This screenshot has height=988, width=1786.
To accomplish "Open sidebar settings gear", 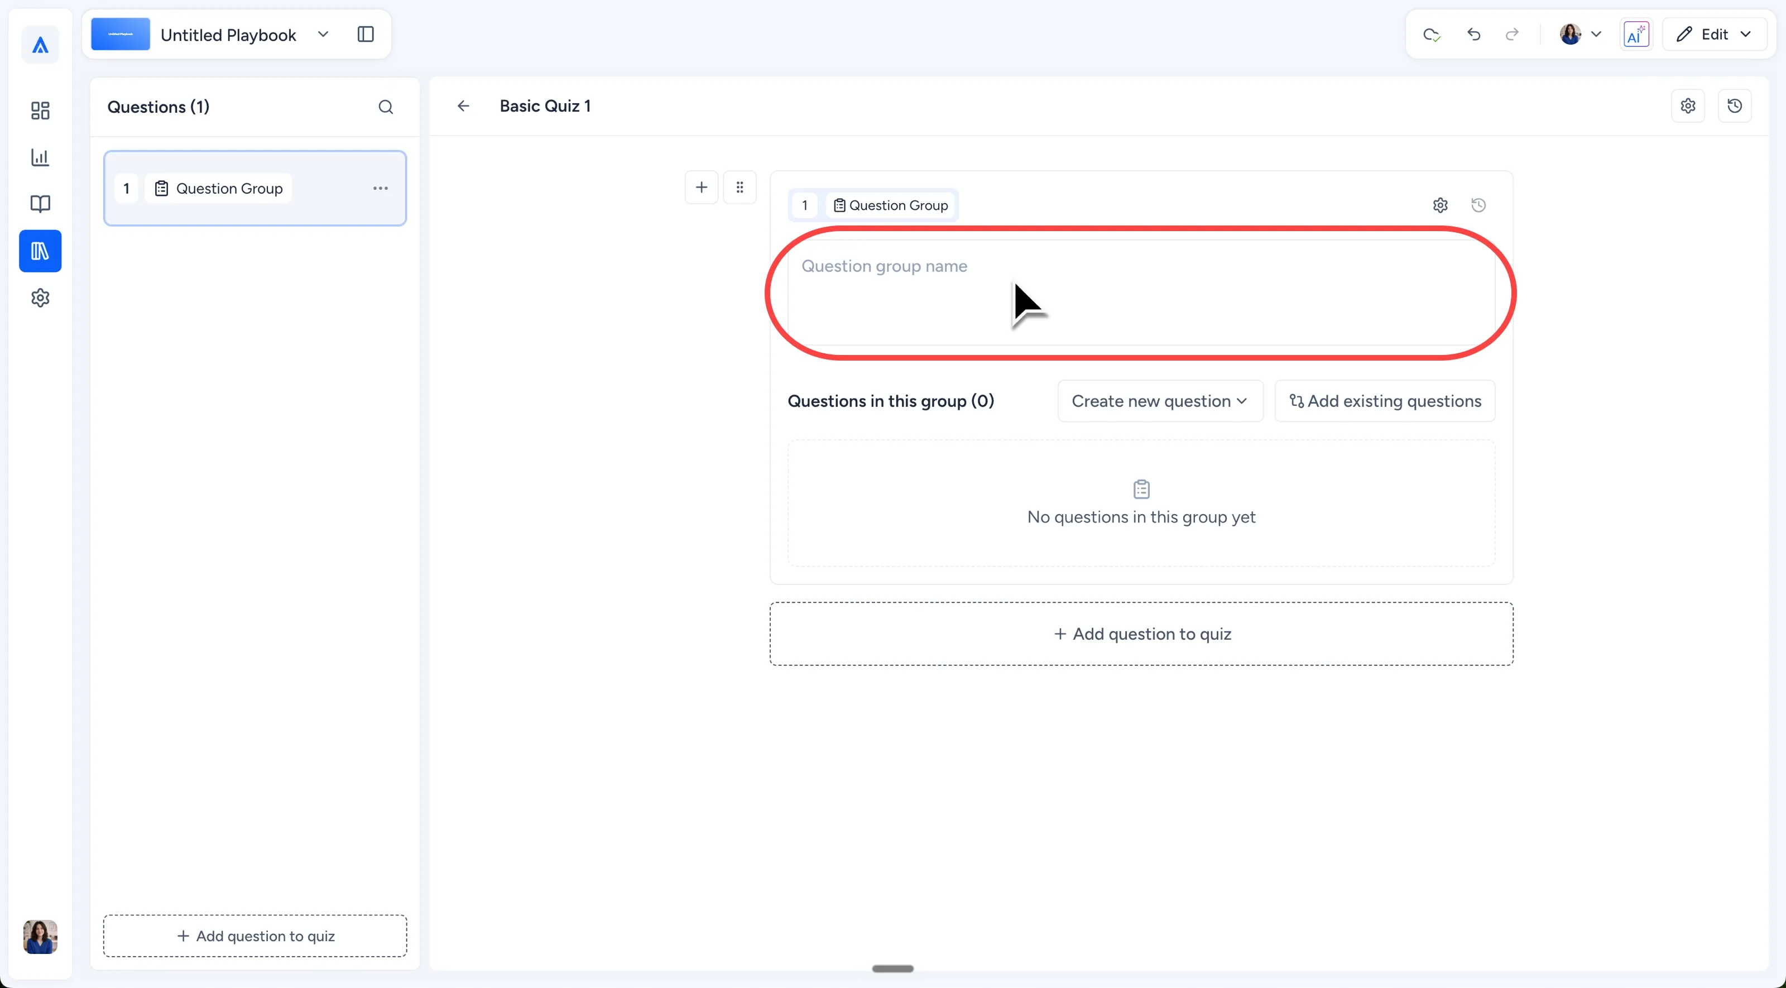I will (x=40, y=298).
